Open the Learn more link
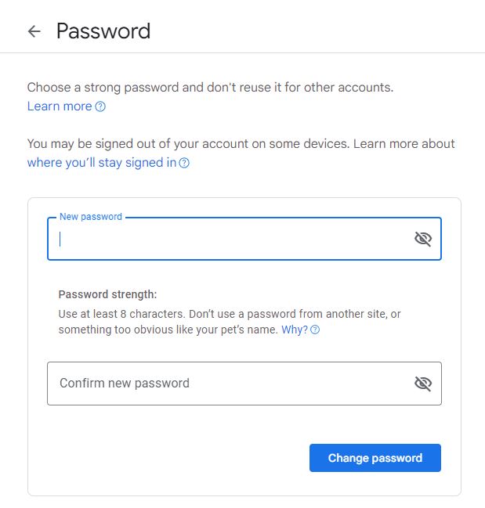The width and height of the screenshot is (485, 508). click(x=60, y=106)
